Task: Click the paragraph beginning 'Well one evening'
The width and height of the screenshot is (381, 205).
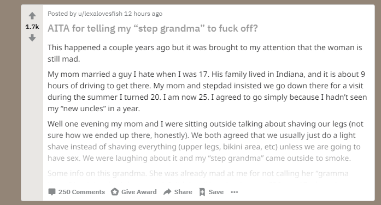Action: point(206,141)
